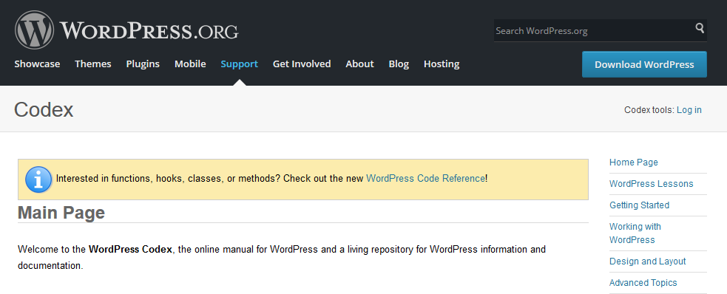Visit the Blog menu item

(x=399, y=64)
